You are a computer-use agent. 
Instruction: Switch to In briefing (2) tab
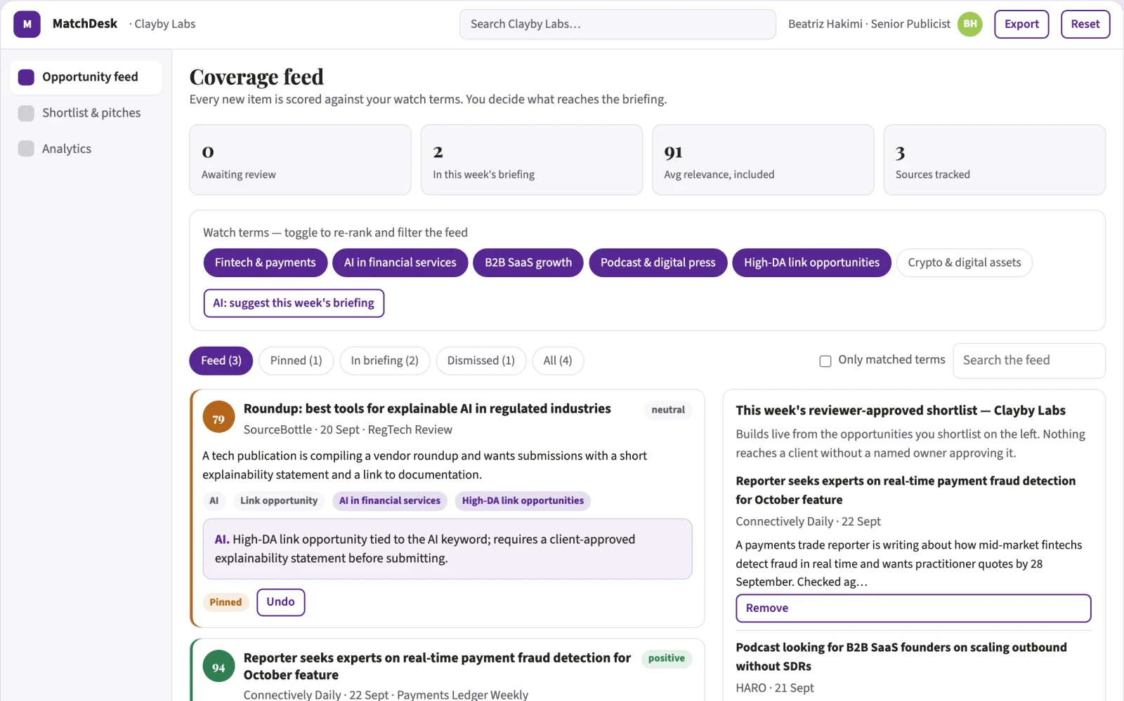[x=385, y=361]
